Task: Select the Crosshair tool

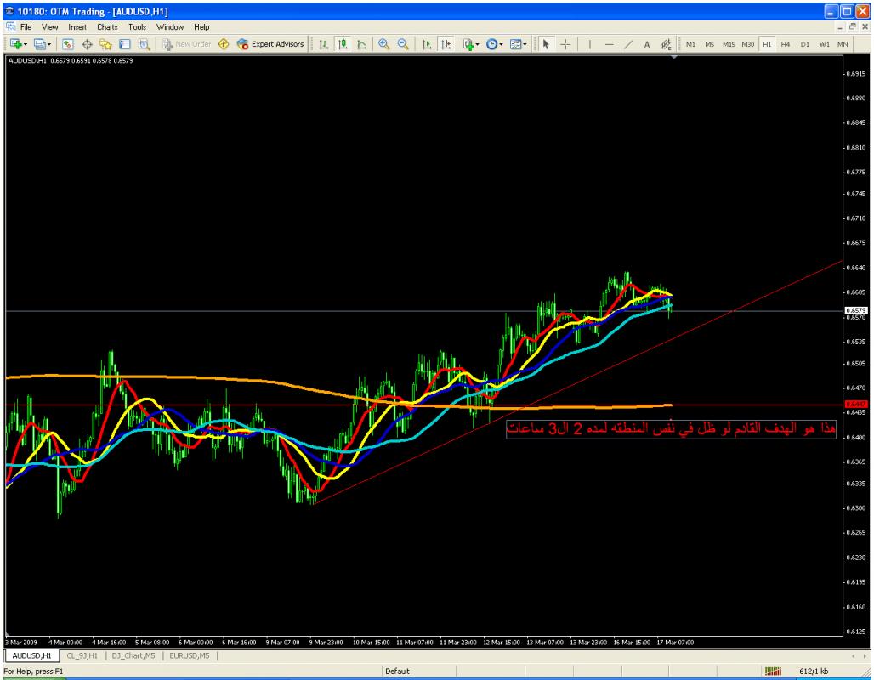Action: click(565, 44)
